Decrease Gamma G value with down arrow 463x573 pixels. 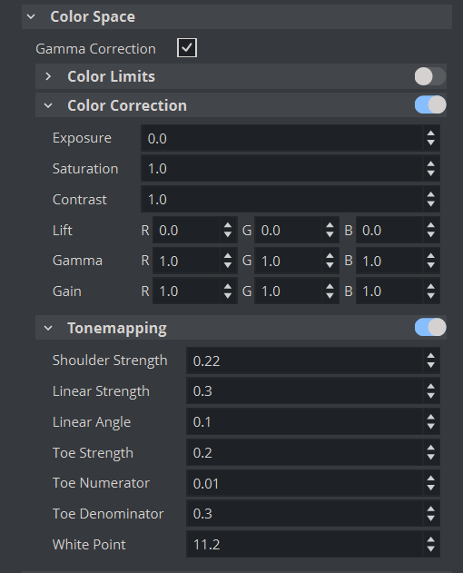coord(330,265)
